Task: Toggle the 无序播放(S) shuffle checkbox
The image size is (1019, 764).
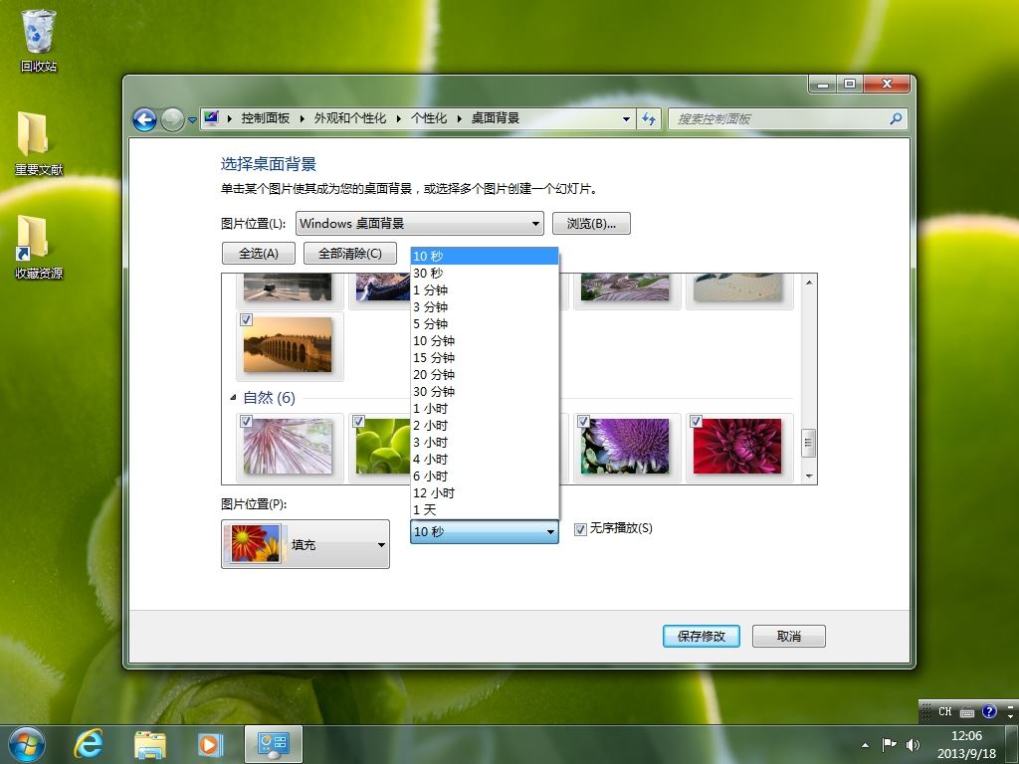Action: [x=580, y=530]
